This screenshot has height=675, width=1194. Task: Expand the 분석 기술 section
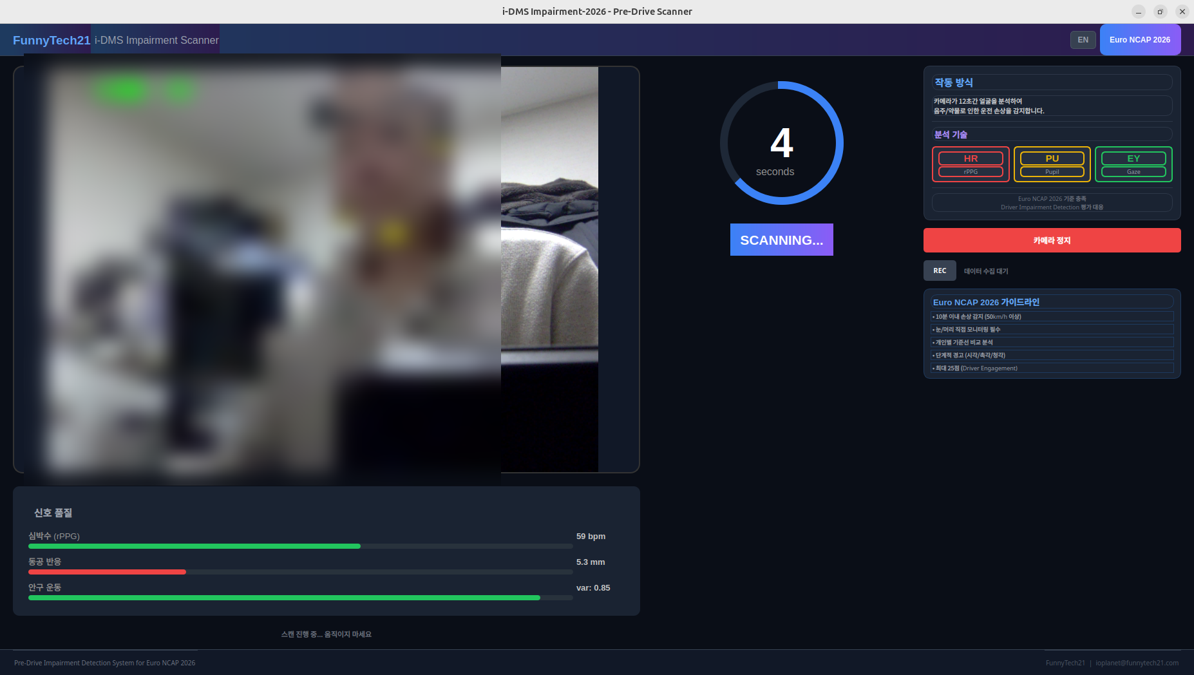coord(1051,134)
